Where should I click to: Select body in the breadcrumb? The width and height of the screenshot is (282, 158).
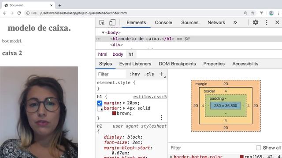(118, 54)
